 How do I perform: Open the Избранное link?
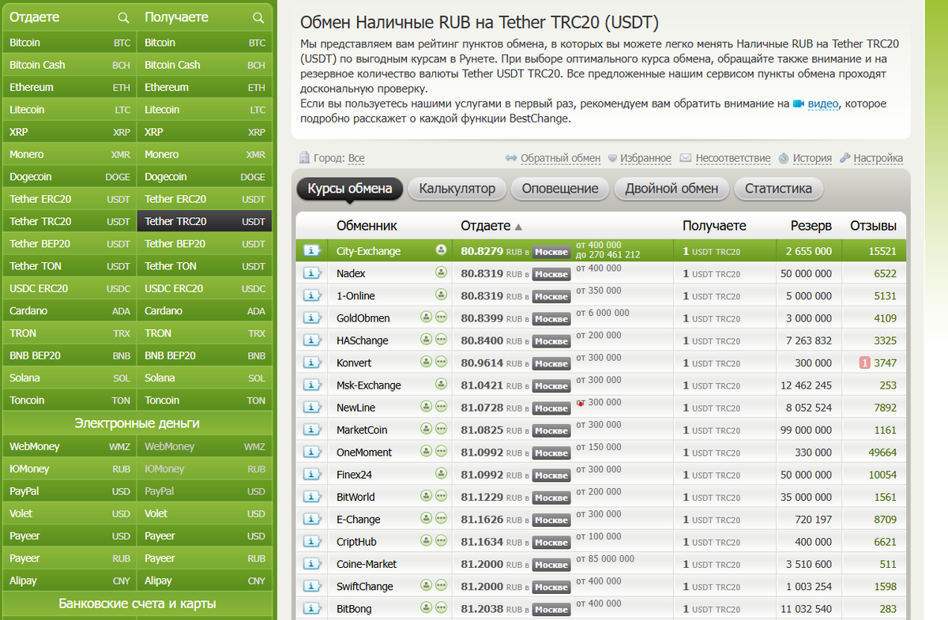click(x=645, y=158)
